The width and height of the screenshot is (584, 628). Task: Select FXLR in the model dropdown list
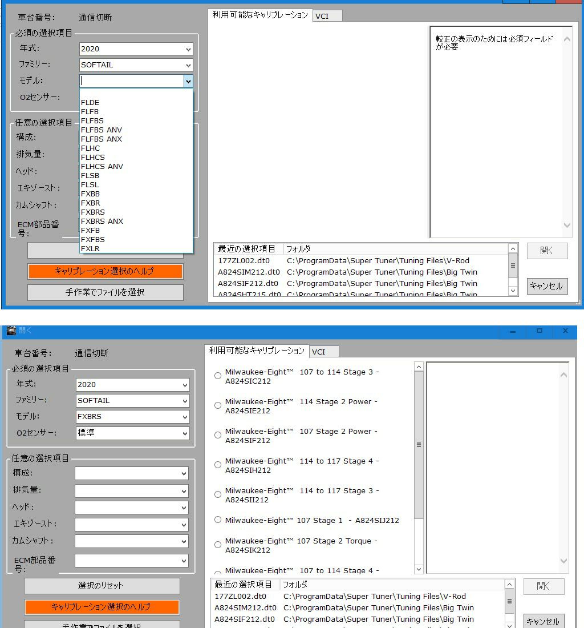pyautogui.click(x=90, y=248)
